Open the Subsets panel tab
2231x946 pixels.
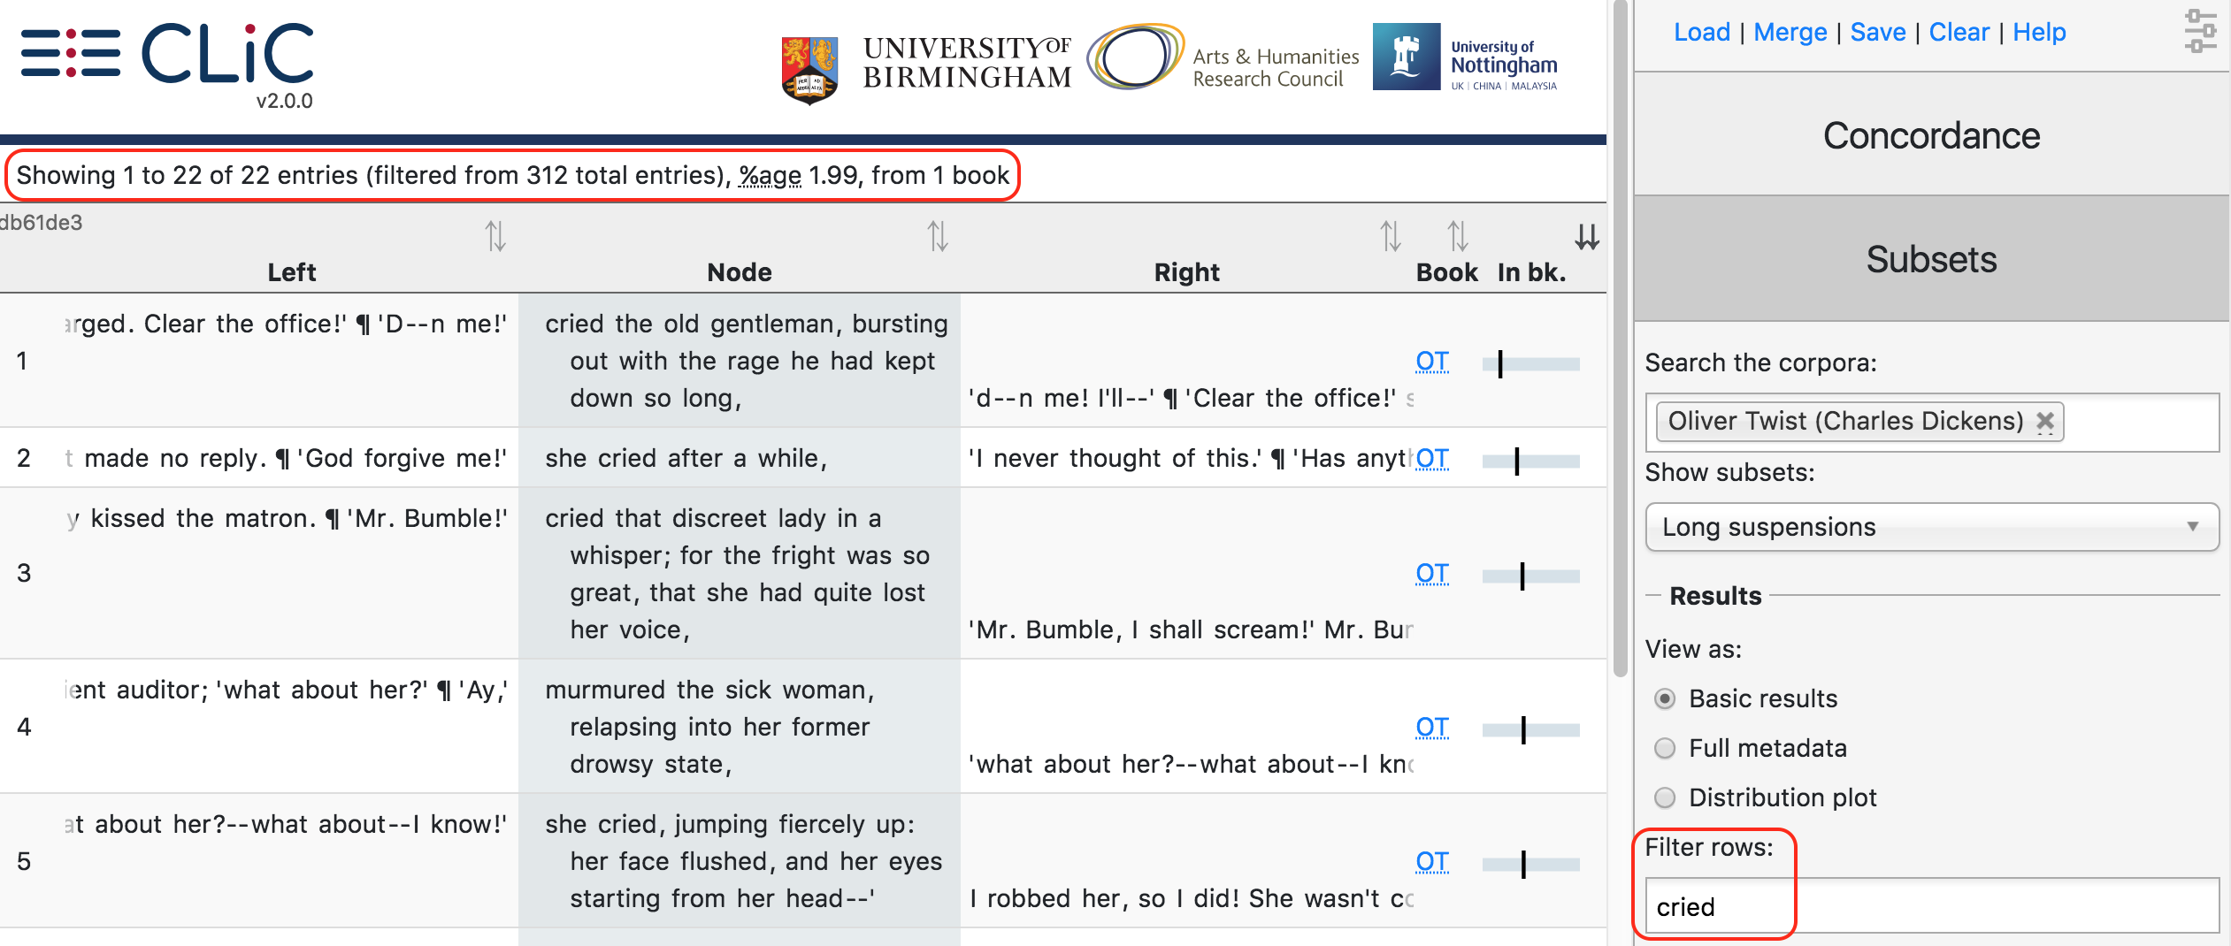tap(1932, 259)
